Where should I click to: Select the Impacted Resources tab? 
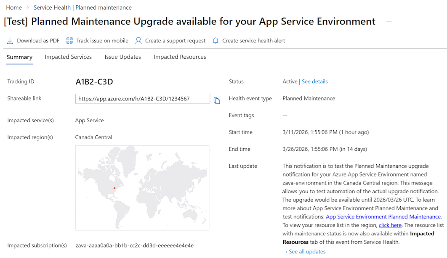coord(180,57)
